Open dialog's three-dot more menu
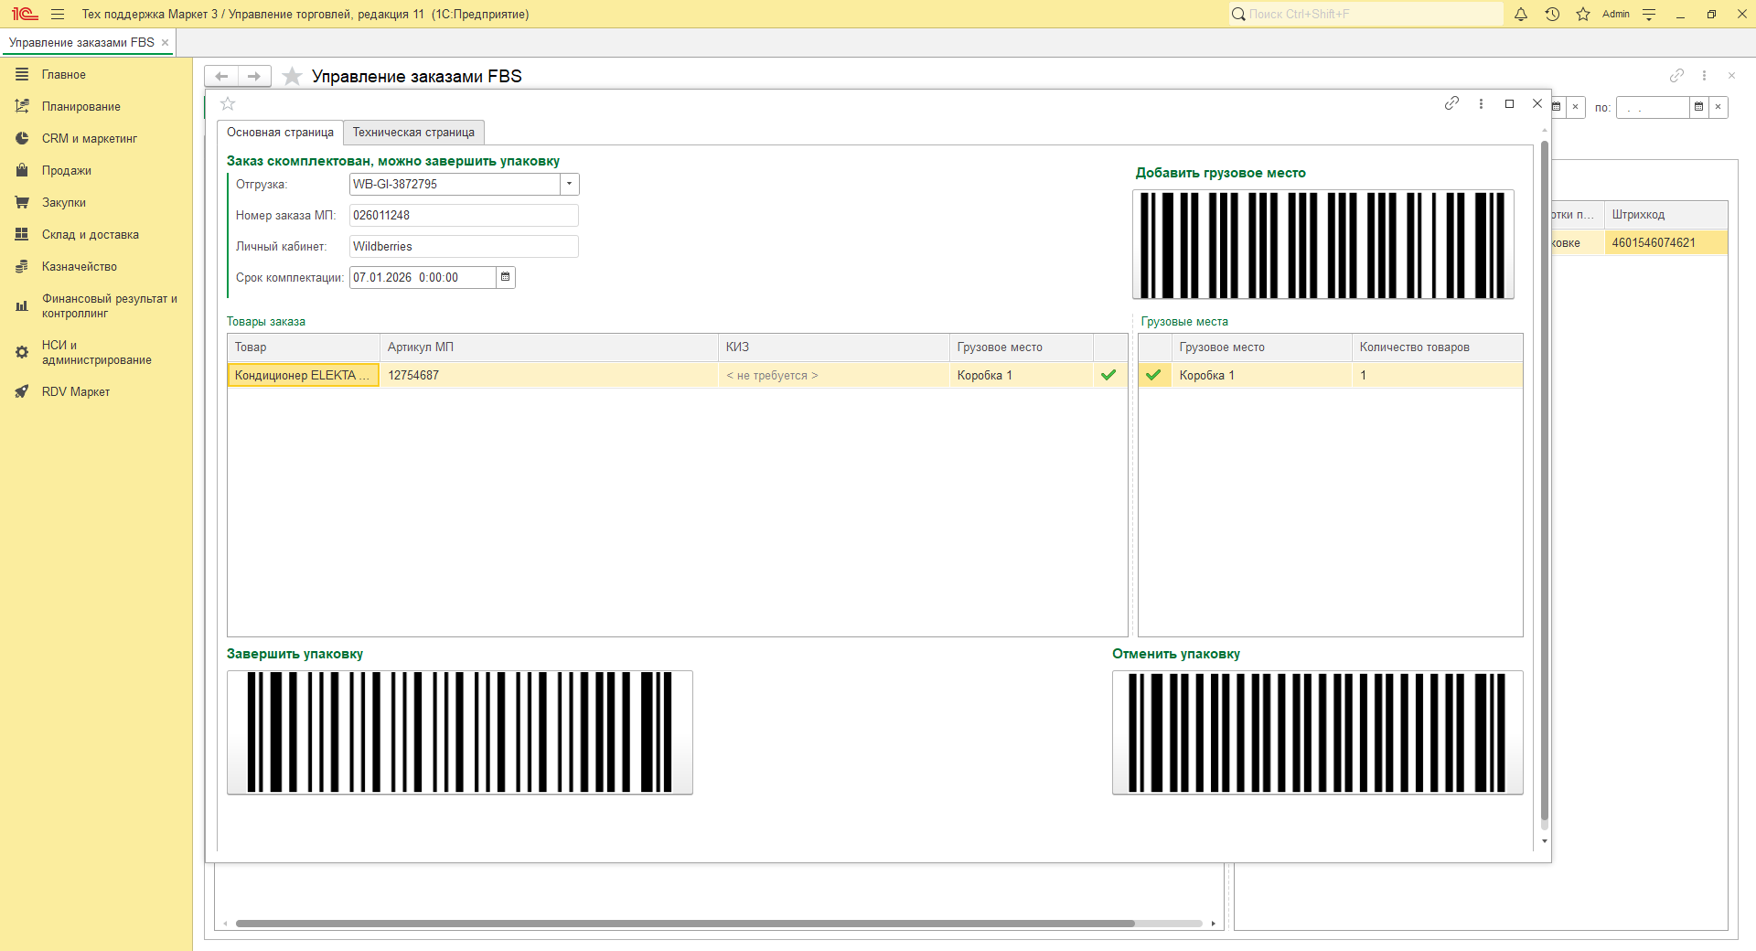Image resolution: width=1756 pixels, height=951 pixels. tap(1481, 103)
